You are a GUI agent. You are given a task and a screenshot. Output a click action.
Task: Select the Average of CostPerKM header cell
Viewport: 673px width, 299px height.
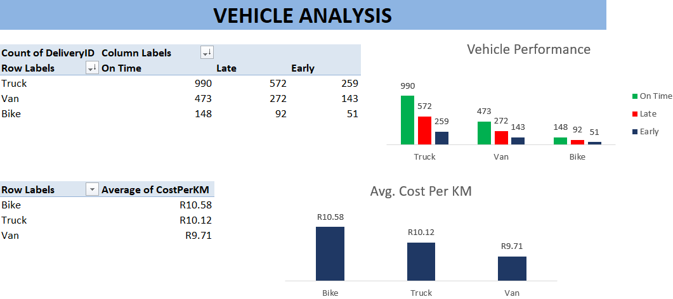[156, 189]
